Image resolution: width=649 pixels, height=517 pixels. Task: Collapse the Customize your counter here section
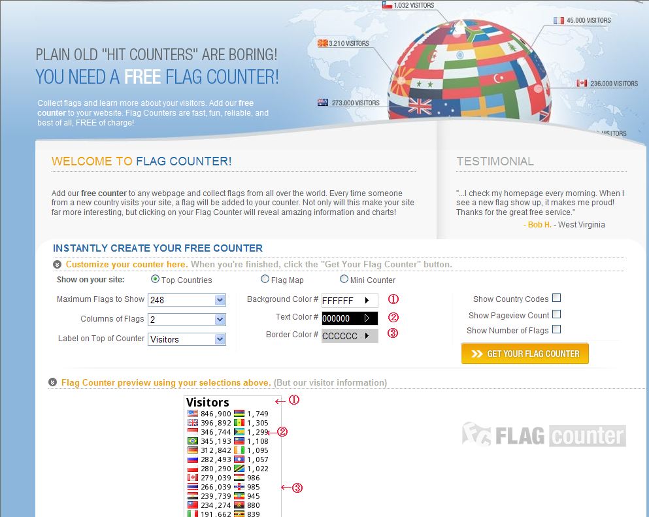(57, 264)
